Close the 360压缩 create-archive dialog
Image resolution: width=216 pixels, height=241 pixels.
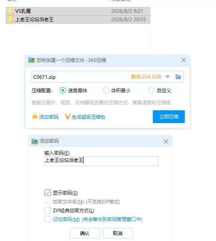click(183, 60)
